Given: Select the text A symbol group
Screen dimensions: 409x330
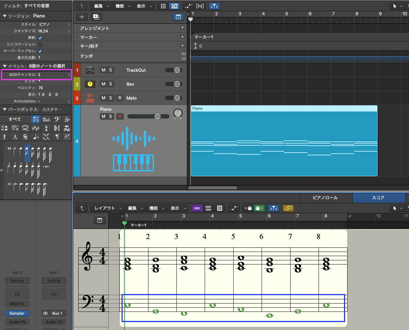Looking at the screenshot, I should pos(15,137).
